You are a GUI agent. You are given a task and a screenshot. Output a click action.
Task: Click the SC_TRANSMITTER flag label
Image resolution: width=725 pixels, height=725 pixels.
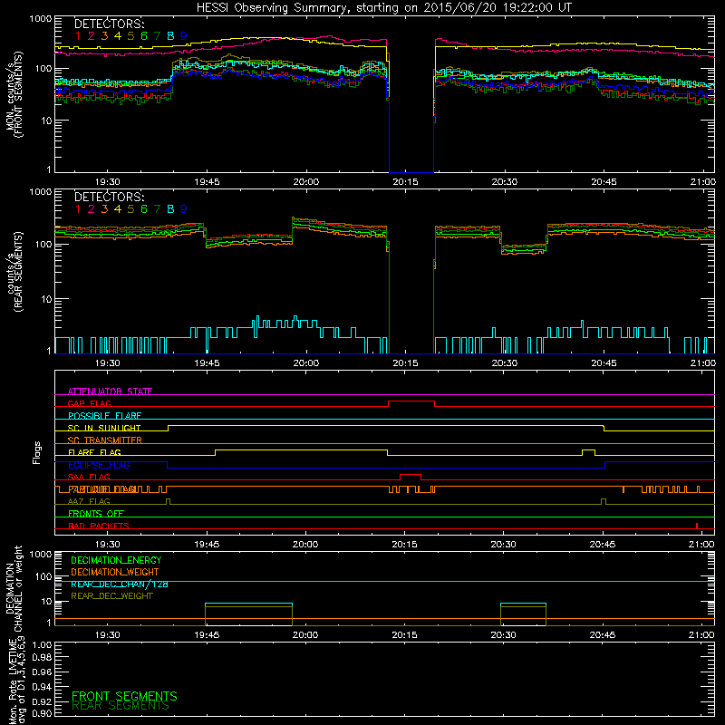pos(104,440)
